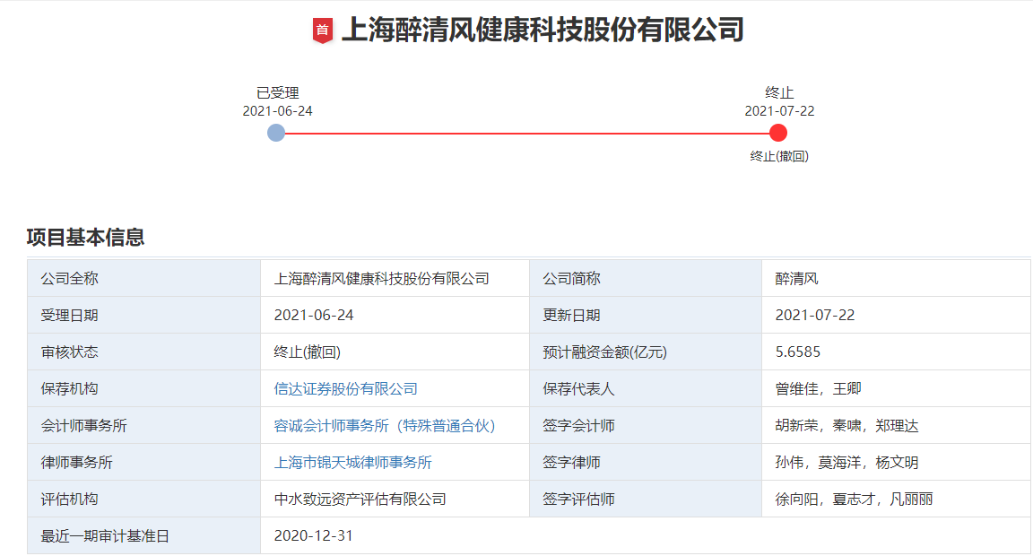Click the company title 上海醉清风健康科技股份有限公司 heading
Image resolution: width=1033 pixels, height=556 pixels.
tap(543, 30)
